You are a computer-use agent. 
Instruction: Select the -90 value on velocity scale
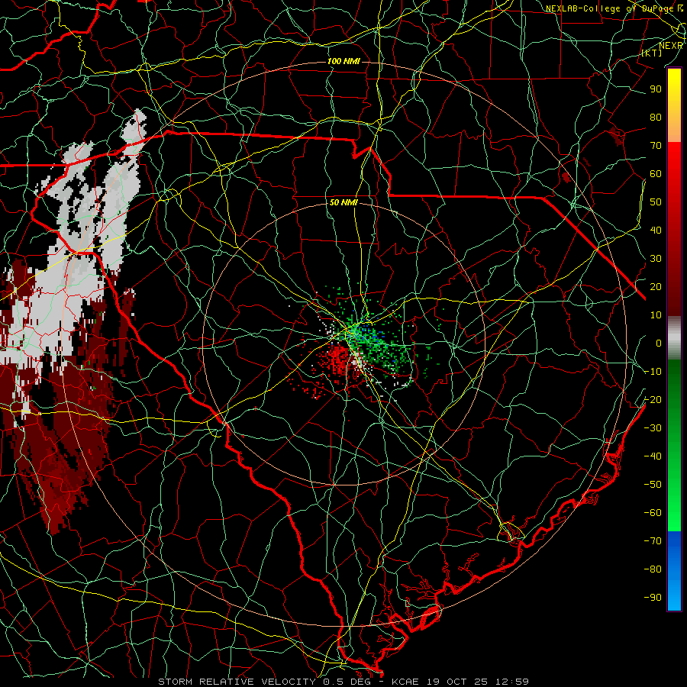pyautogui.click(x=653, y=598)
